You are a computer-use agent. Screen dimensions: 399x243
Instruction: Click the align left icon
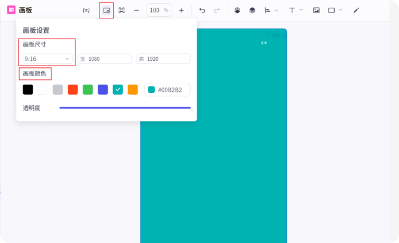[x=267, y=11]
